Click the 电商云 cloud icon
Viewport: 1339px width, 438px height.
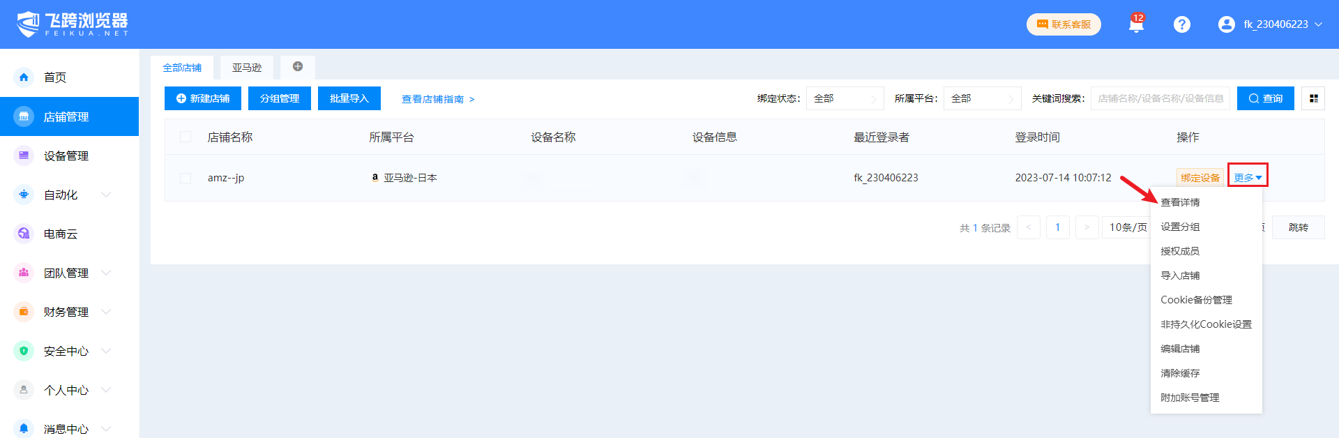point(24,234)
